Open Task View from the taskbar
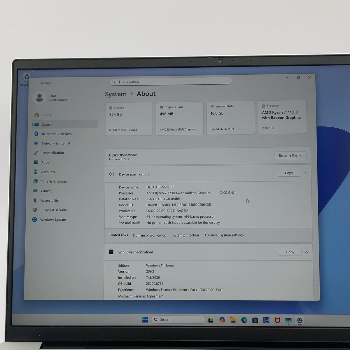This screenshot has height=350, width=350. [x=211, y=320]
